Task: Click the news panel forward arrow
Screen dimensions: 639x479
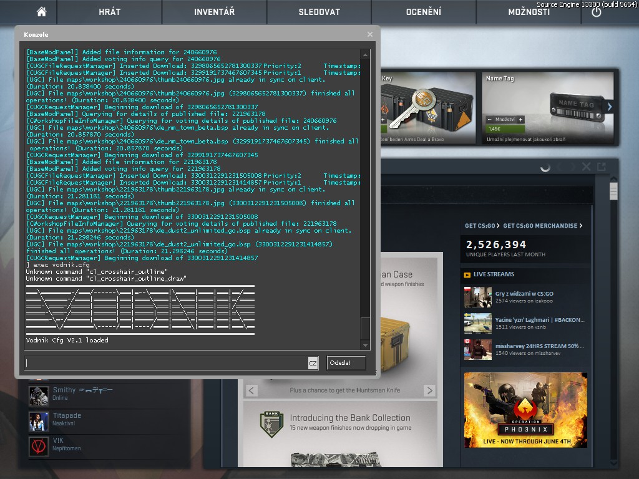Action: point(573,167)
